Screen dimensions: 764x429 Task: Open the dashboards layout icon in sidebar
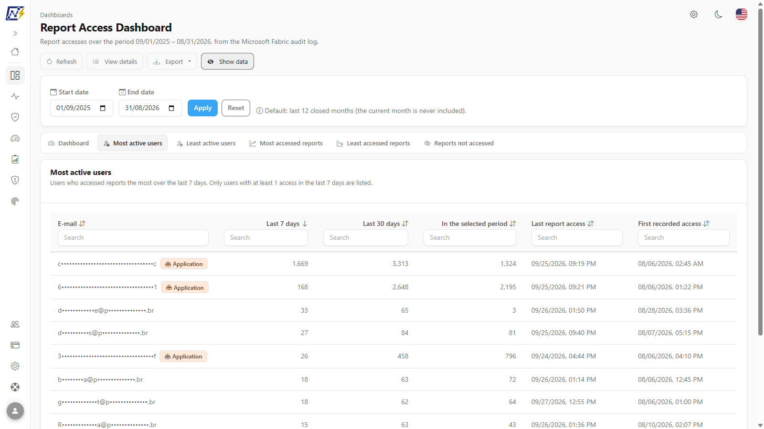pos(15,75)
